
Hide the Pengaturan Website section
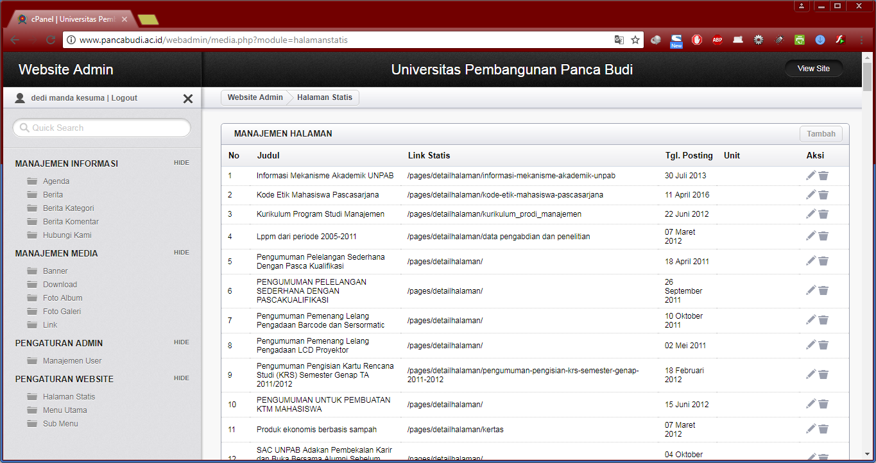coord(182,378)
